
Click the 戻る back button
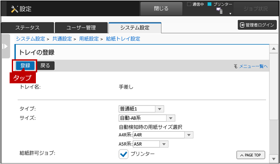(45, 66)
